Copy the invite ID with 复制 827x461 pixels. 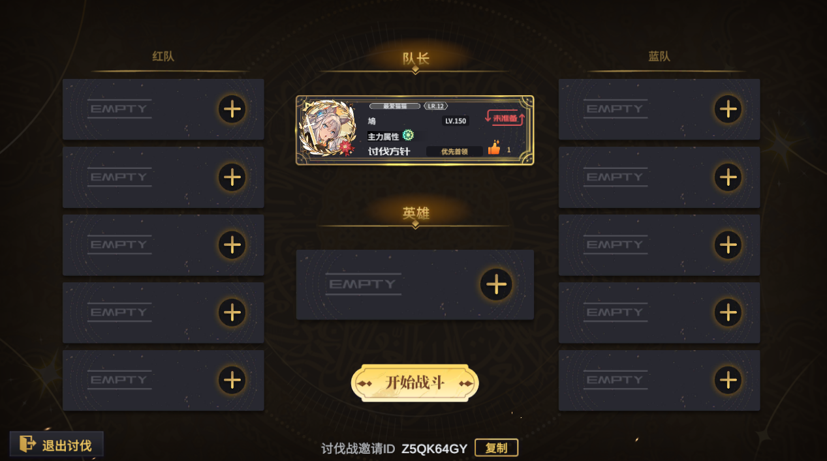[497, 448]
